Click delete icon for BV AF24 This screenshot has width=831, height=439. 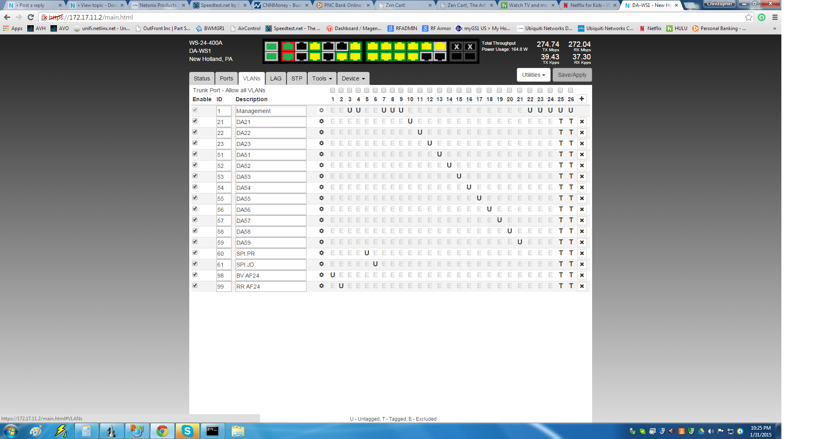[x=582, y=276]
